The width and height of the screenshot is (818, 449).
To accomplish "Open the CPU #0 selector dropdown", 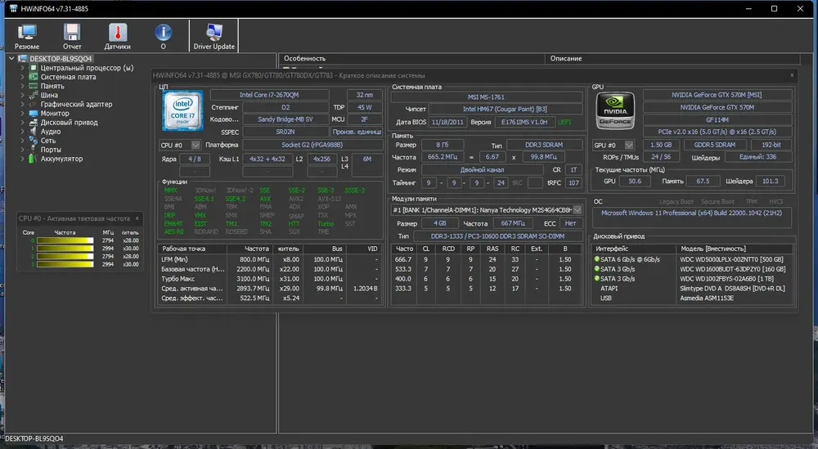I will 196,145.
